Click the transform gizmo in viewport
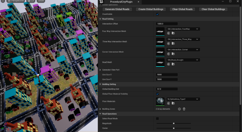This screenshot has height=132, width=242. coord(38,75)
